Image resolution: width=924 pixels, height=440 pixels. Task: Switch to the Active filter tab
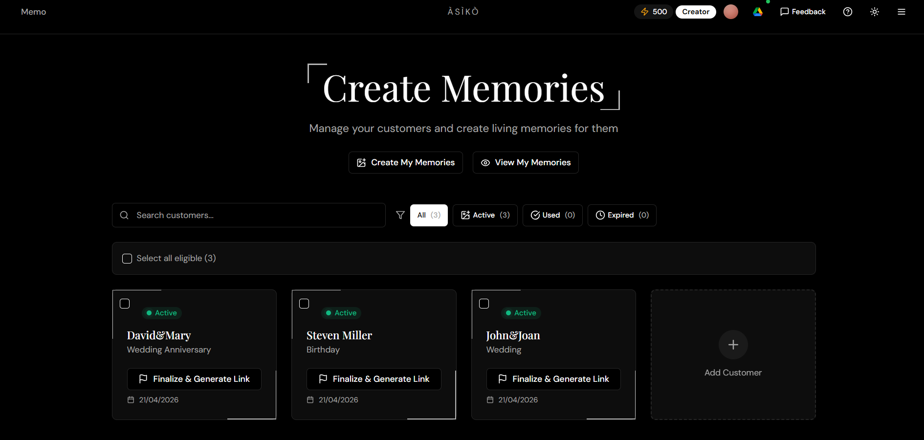[485, 215]
